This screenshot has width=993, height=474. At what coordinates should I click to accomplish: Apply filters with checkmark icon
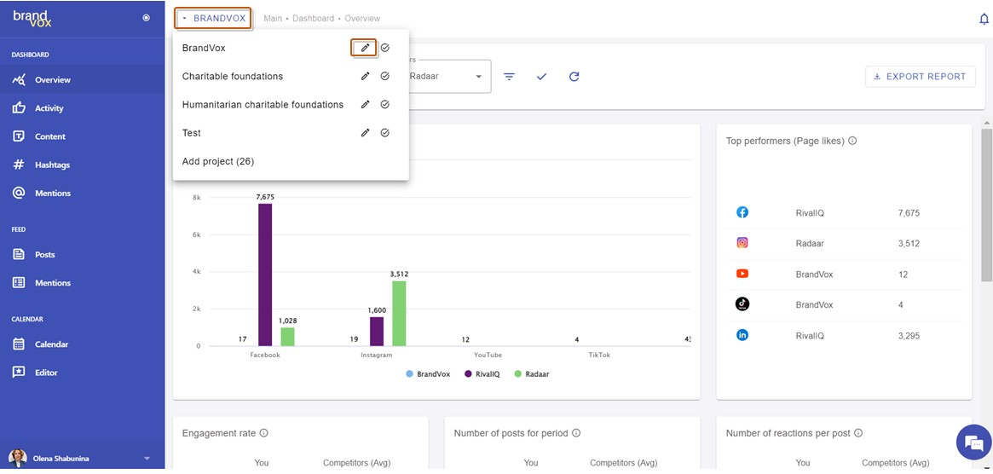(541, 77)
